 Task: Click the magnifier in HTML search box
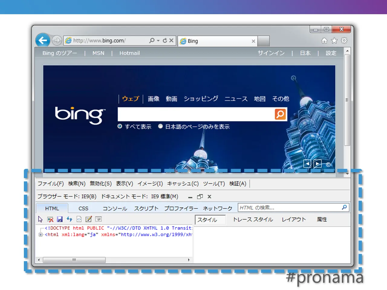coord(344,207)
